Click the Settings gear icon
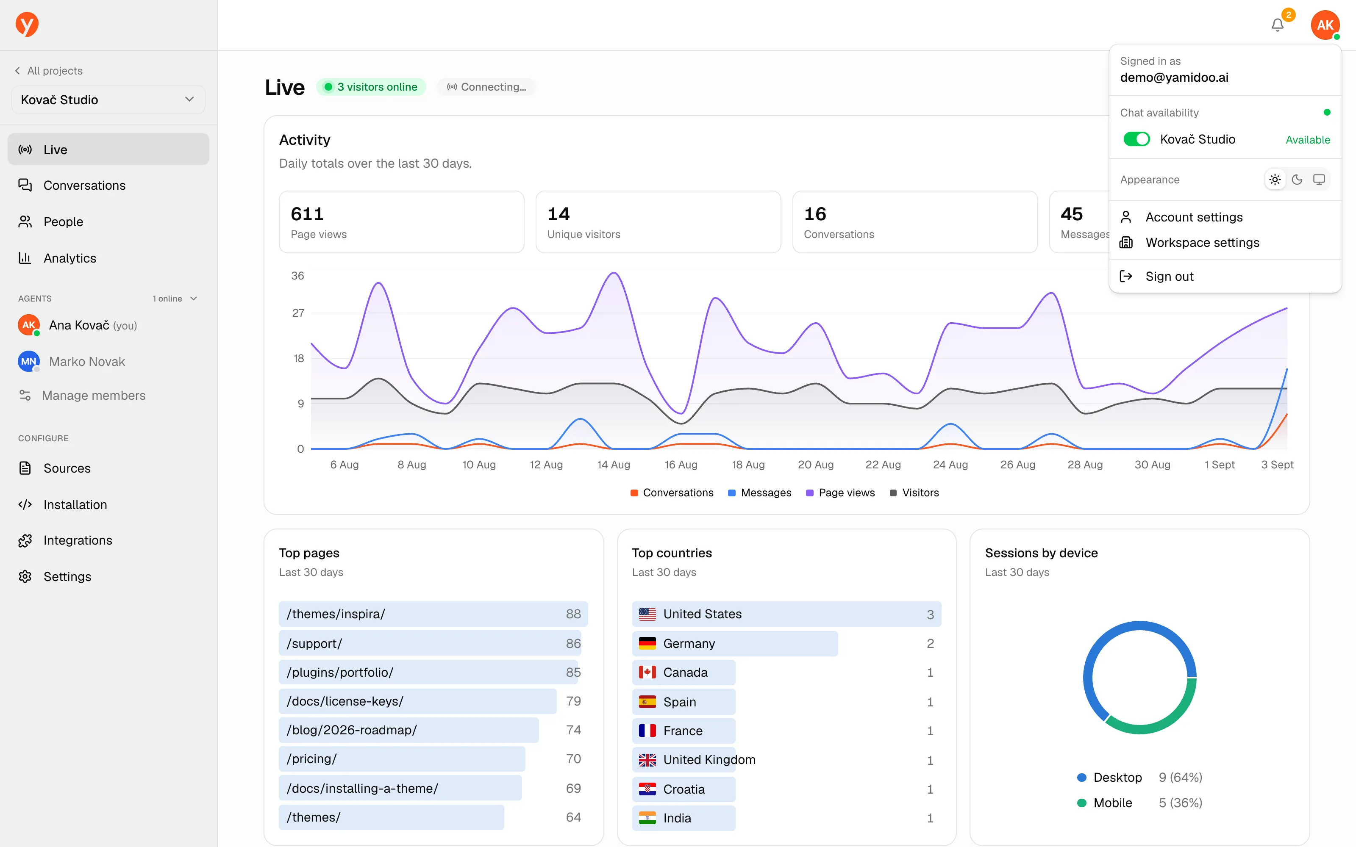The image size is (1356, 847). (25, 577)
